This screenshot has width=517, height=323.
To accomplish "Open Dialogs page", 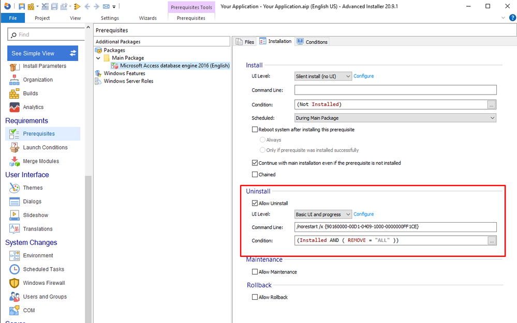I will 32,202.
